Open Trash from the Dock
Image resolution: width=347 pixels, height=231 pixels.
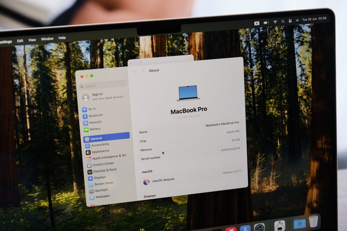(x=313, y=221)
